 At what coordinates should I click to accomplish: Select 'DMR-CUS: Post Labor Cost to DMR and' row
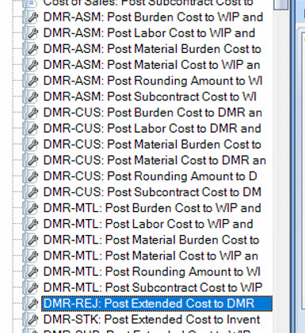[x=152, y=129]
